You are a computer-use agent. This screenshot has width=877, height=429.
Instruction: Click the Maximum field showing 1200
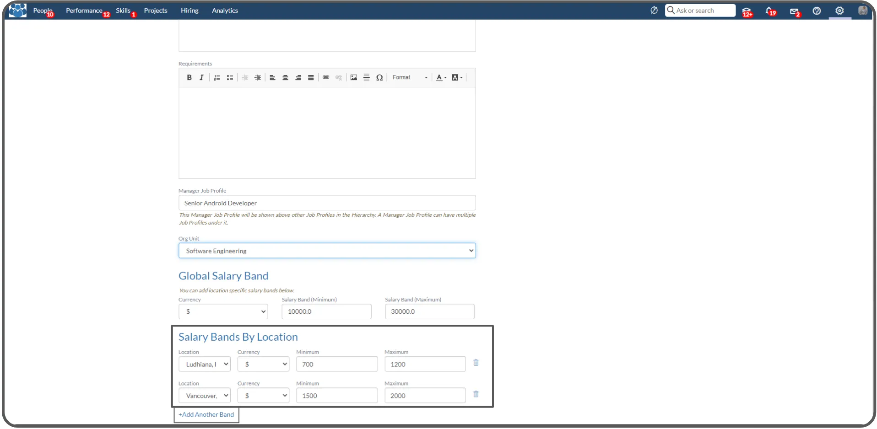pyautogui.click(x=425, y=365)
